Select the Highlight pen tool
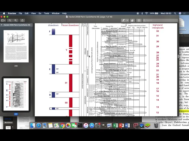The width and height of the screenshot is (189, 141). coord(123,20)
